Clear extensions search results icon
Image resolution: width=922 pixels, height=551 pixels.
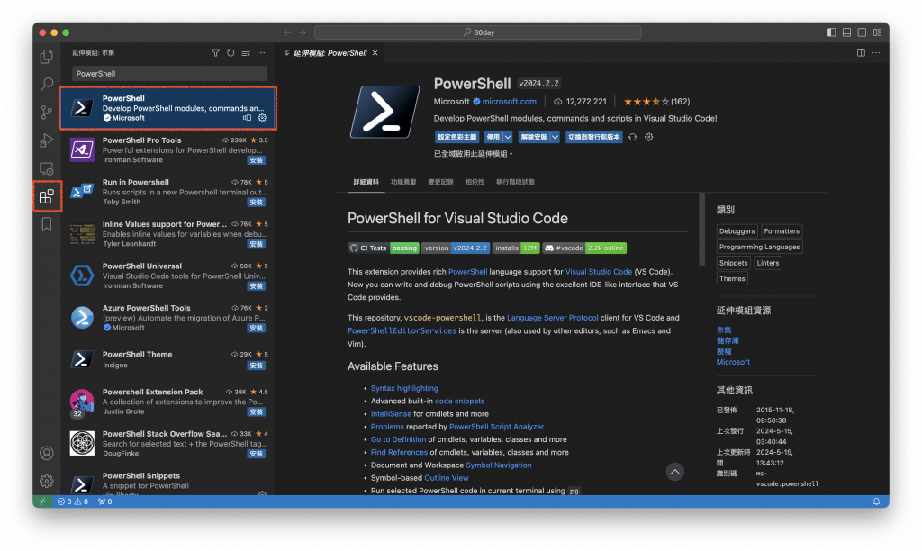246,53
